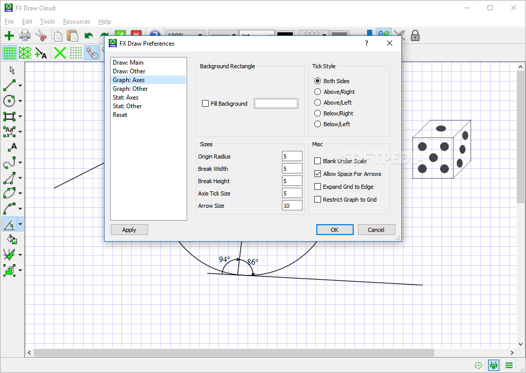Open the Help menu

click(x=105, y=22)
